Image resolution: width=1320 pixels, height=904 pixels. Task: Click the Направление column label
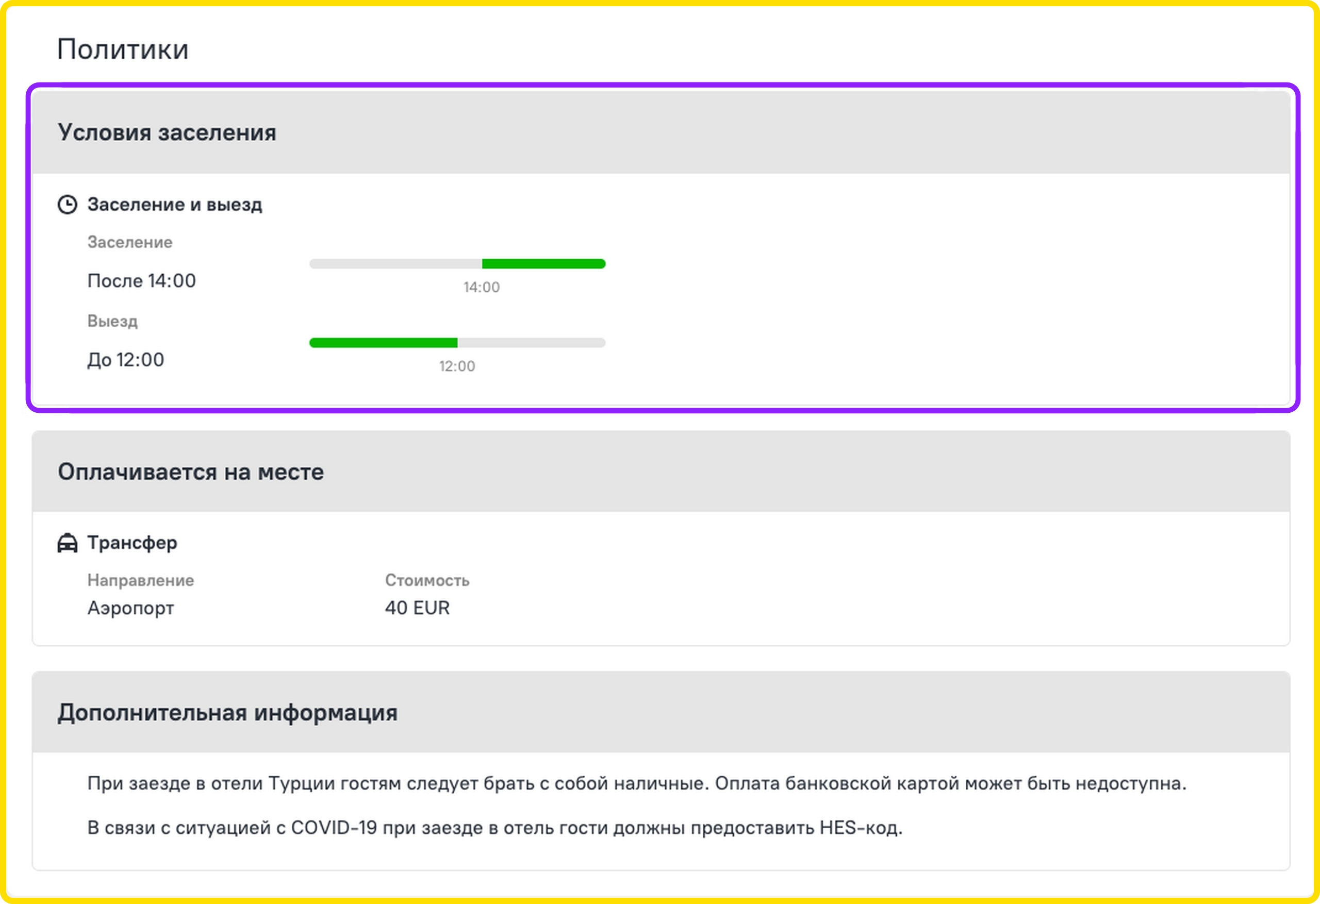coord(140,580)
